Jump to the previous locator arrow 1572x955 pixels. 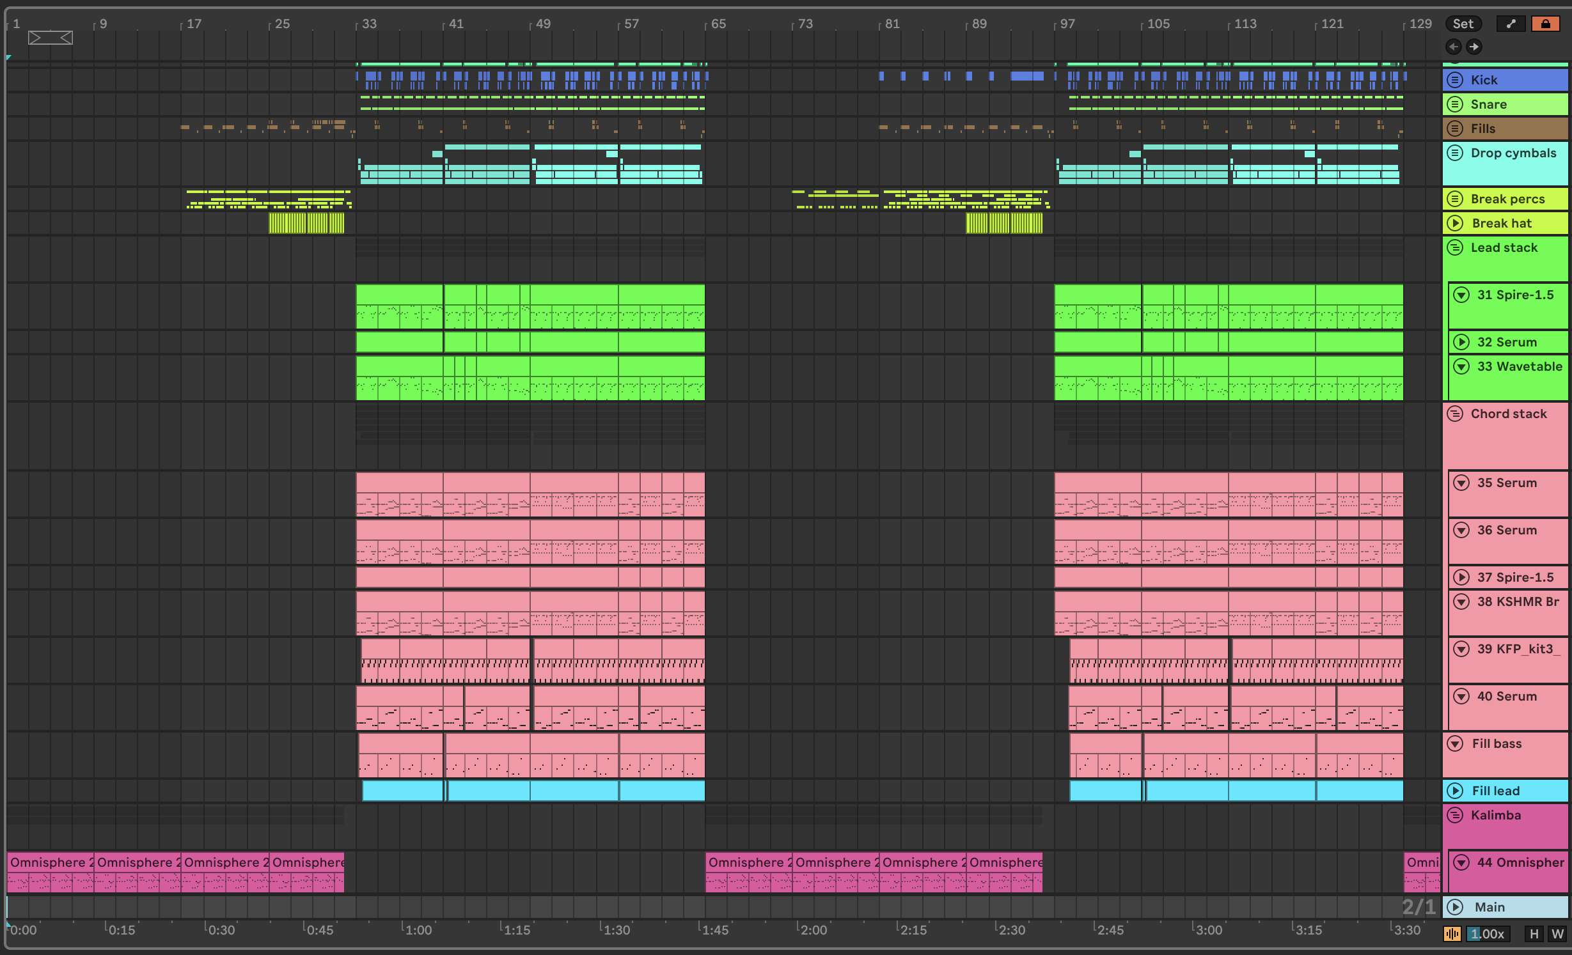coord(1454,47)
